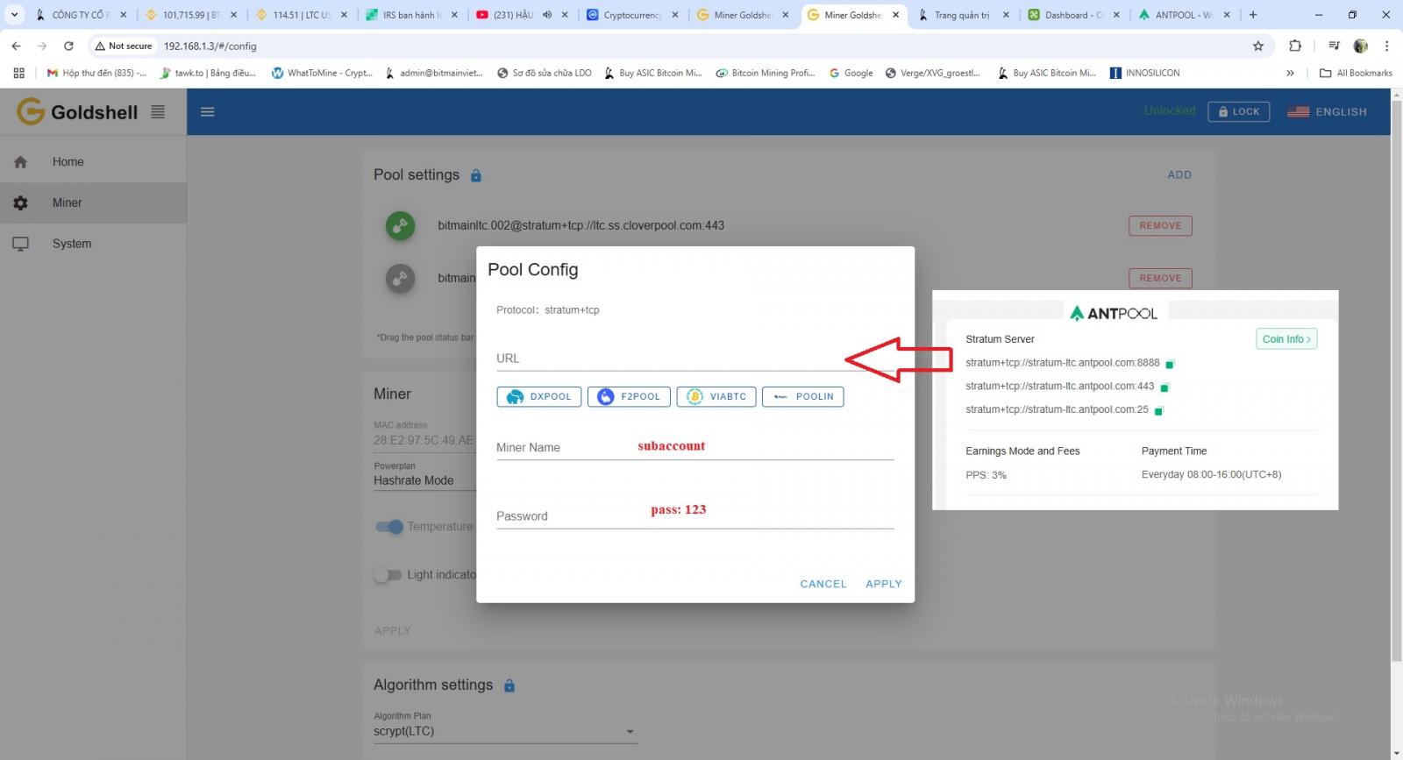Click the Not secure site info indicator
This screenshot has width=1403, height=760.
[x=124, y=46]
